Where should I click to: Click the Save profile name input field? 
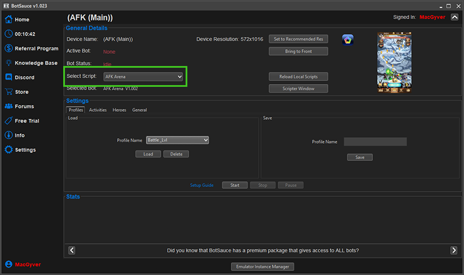(x=375, y=142)
